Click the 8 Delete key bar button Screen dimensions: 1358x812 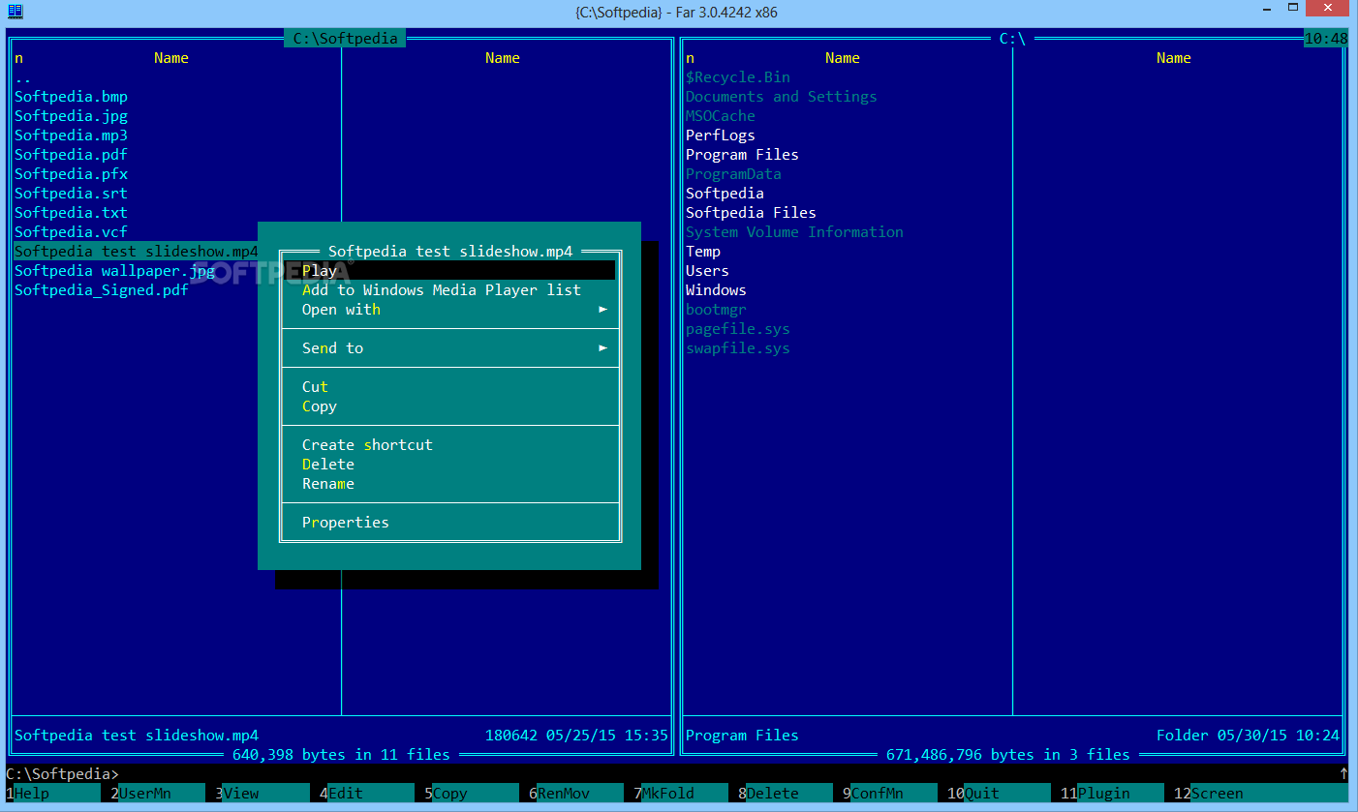click(785, 794)
